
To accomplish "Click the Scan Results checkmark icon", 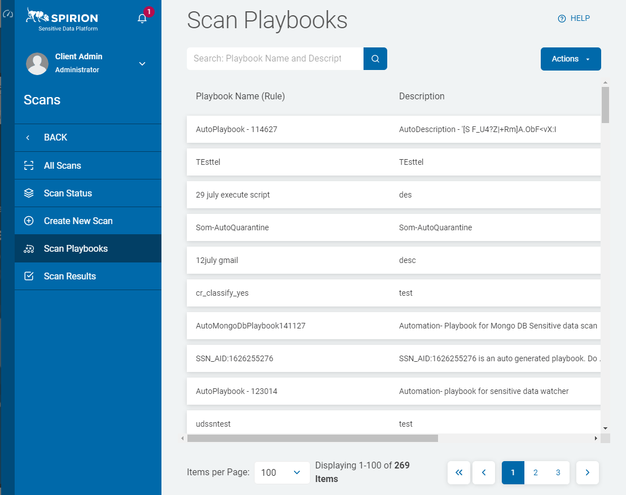I will tap(29, 276).
